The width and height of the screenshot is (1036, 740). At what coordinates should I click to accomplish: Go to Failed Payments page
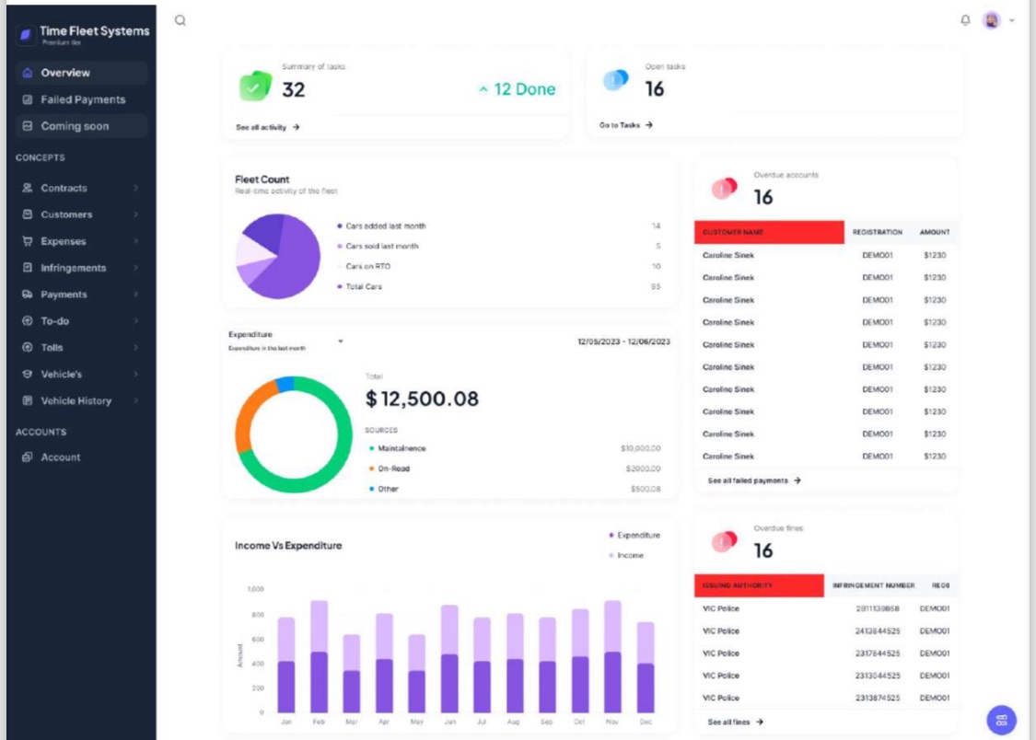tap(82, 99)
